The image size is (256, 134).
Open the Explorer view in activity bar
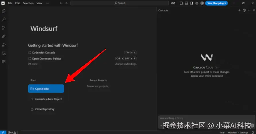coord(4,11)
